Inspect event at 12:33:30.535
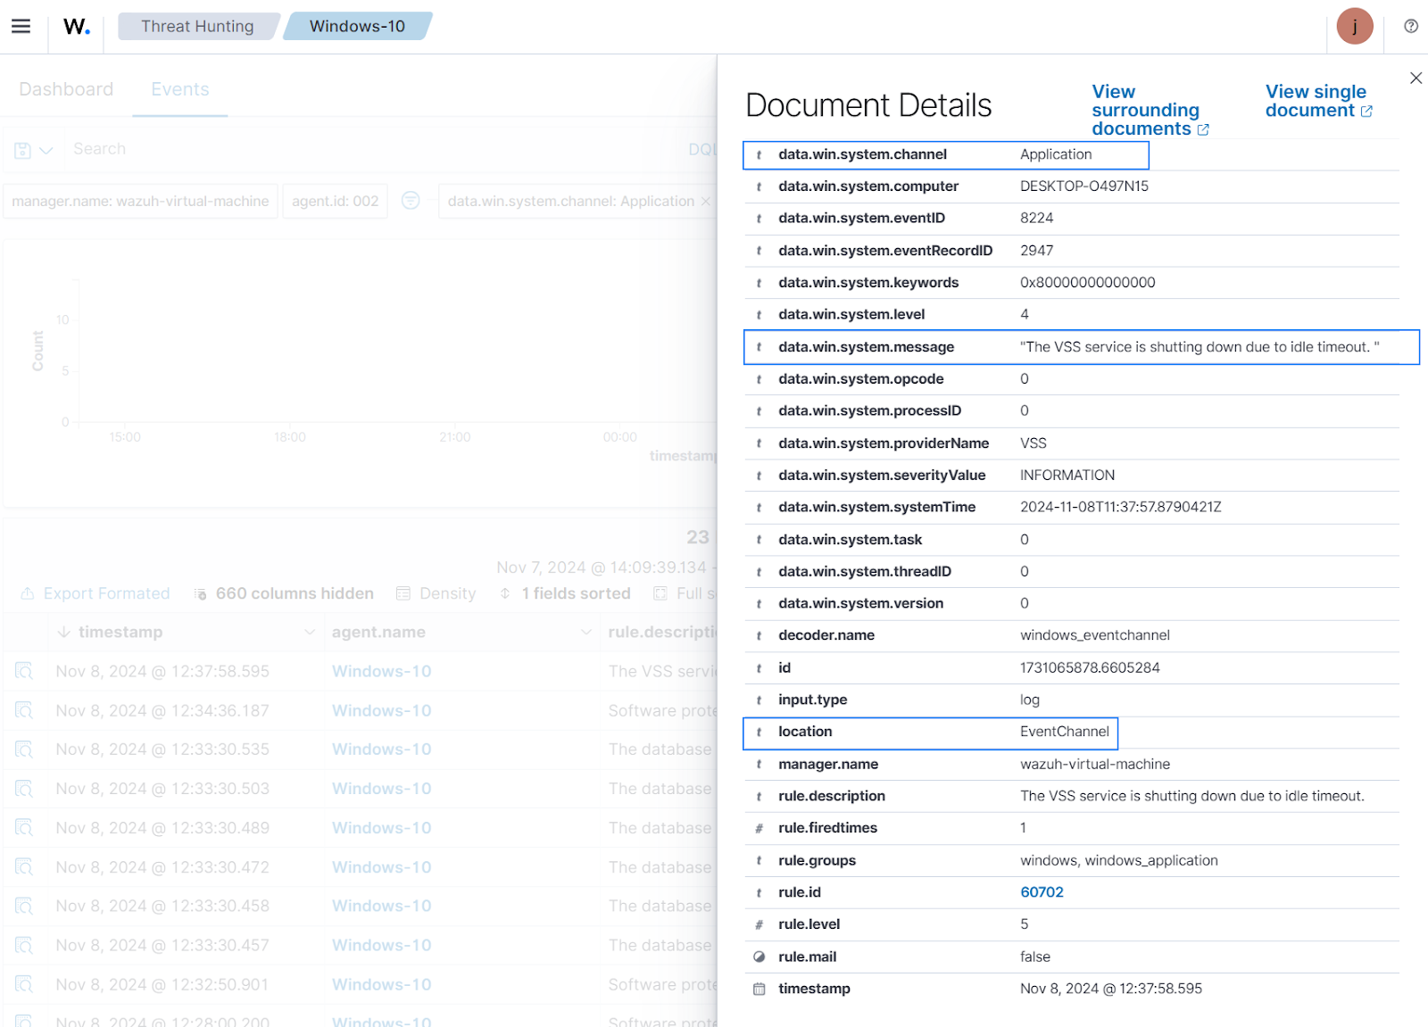The height and width of the screenshot is (1027, 1428). click(24, 750)
